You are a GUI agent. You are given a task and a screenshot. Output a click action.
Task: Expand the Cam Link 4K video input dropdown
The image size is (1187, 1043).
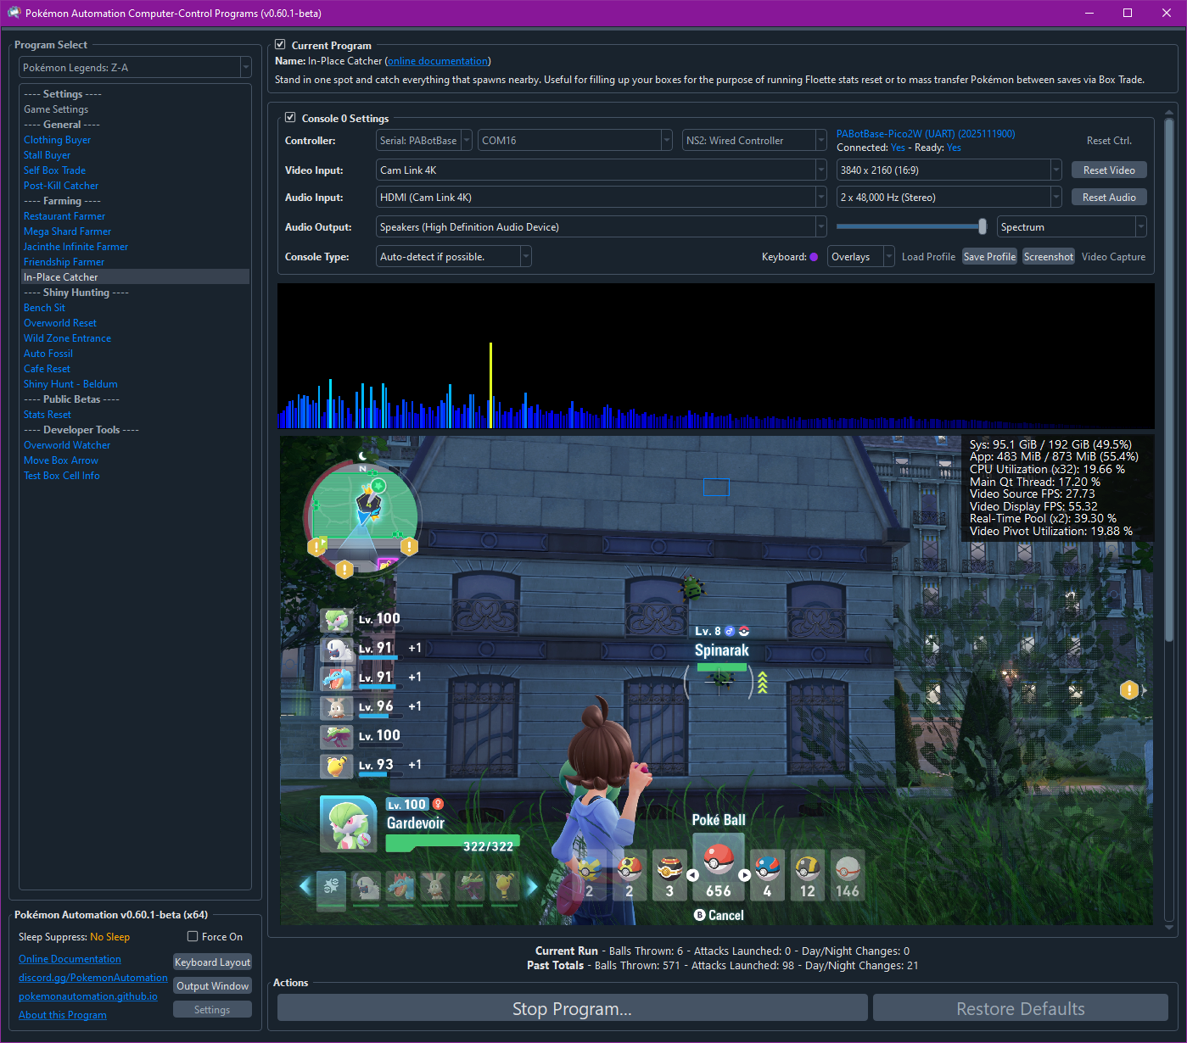(x=601, y=170)
